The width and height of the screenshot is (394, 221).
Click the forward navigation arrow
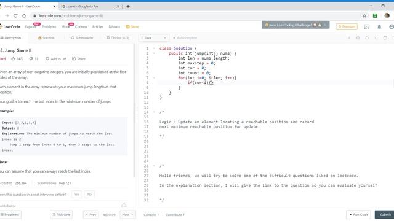(x=7, y=16)
